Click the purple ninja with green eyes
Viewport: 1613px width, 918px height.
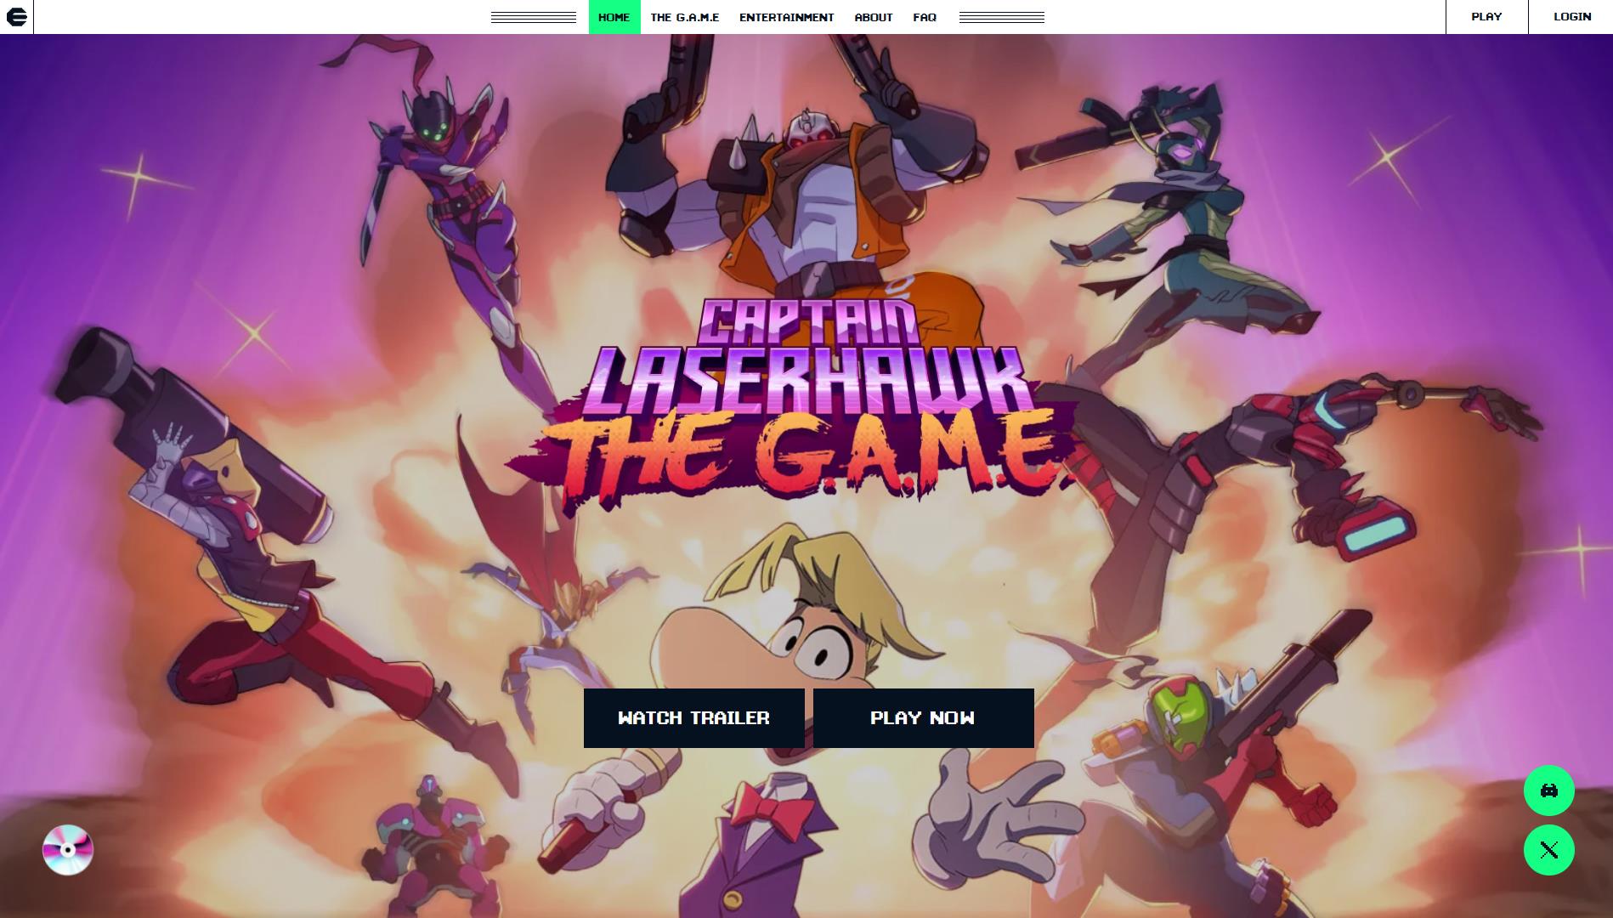[442, 170]
